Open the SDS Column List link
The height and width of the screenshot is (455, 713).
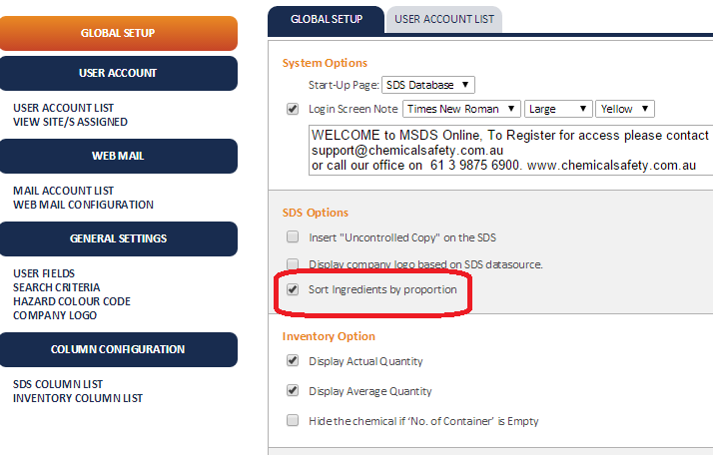(x=58, y=384)
